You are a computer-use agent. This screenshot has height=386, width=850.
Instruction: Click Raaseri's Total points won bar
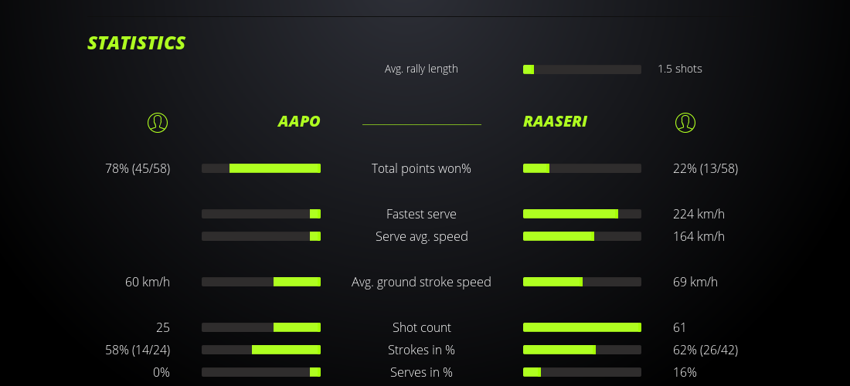pyautogui.click(x=582, y=168)
